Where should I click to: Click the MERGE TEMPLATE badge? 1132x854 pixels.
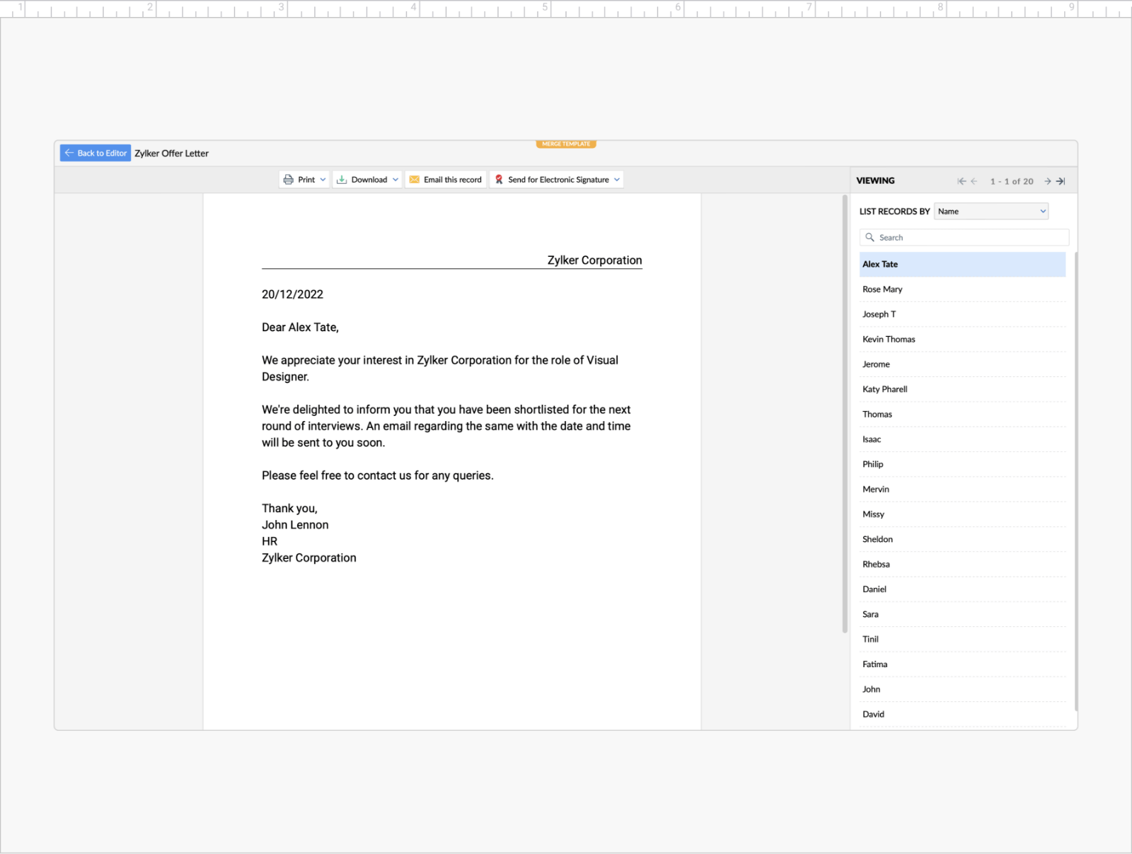tap(566, 144)
